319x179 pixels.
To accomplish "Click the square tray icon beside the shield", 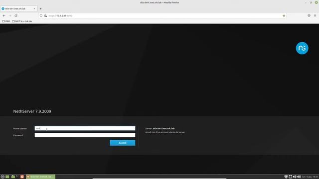I will click(290, 177).
